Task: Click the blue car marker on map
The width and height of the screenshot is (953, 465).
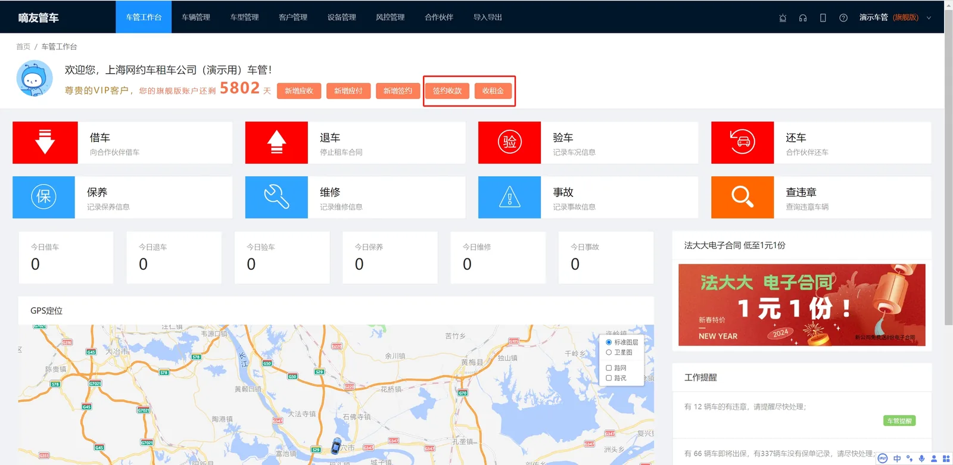Action: 337,445
